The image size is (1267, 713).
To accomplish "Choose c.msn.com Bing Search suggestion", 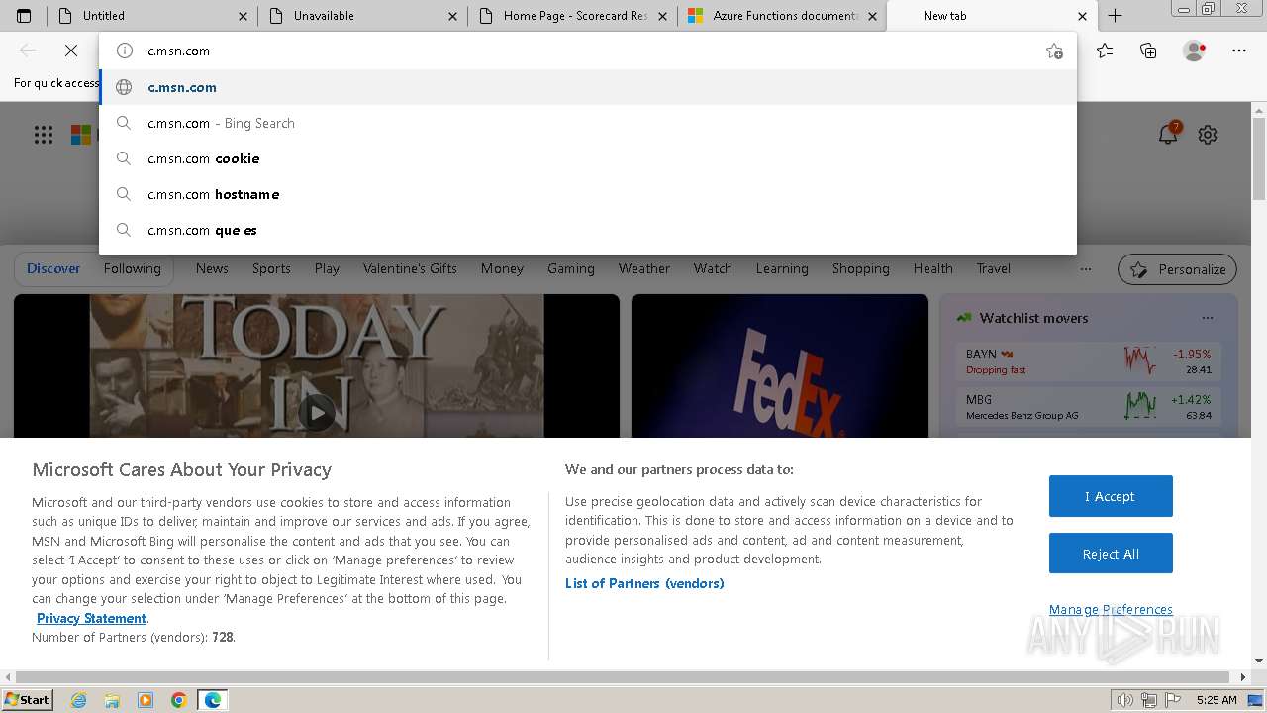I will [588, 123].
